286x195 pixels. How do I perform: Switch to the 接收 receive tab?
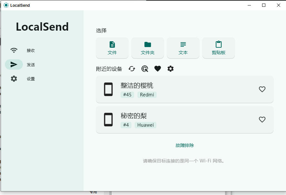pos(22,50)
